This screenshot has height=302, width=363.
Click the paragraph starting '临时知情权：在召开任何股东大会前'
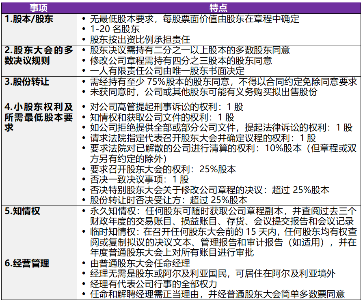tap(223, 242)
